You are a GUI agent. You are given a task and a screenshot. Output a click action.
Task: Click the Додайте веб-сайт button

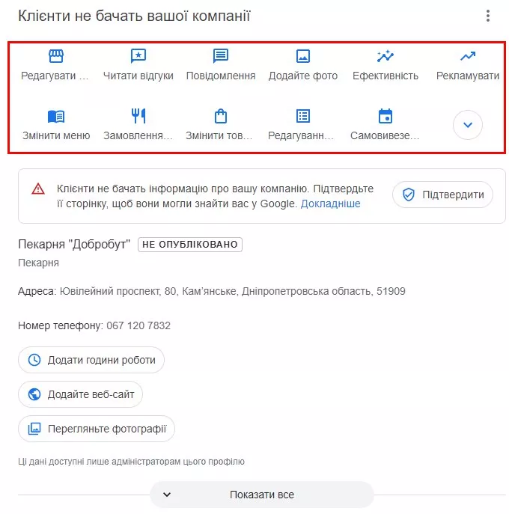click(x=80, y=394)
